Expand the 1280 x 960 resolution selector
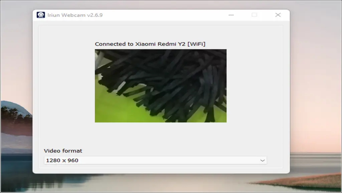This screenshot has height=193, width=342. 155,160
